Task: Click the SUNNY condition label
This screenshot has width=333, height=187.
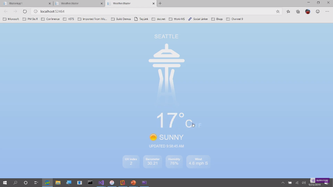Action: point(171,137)
